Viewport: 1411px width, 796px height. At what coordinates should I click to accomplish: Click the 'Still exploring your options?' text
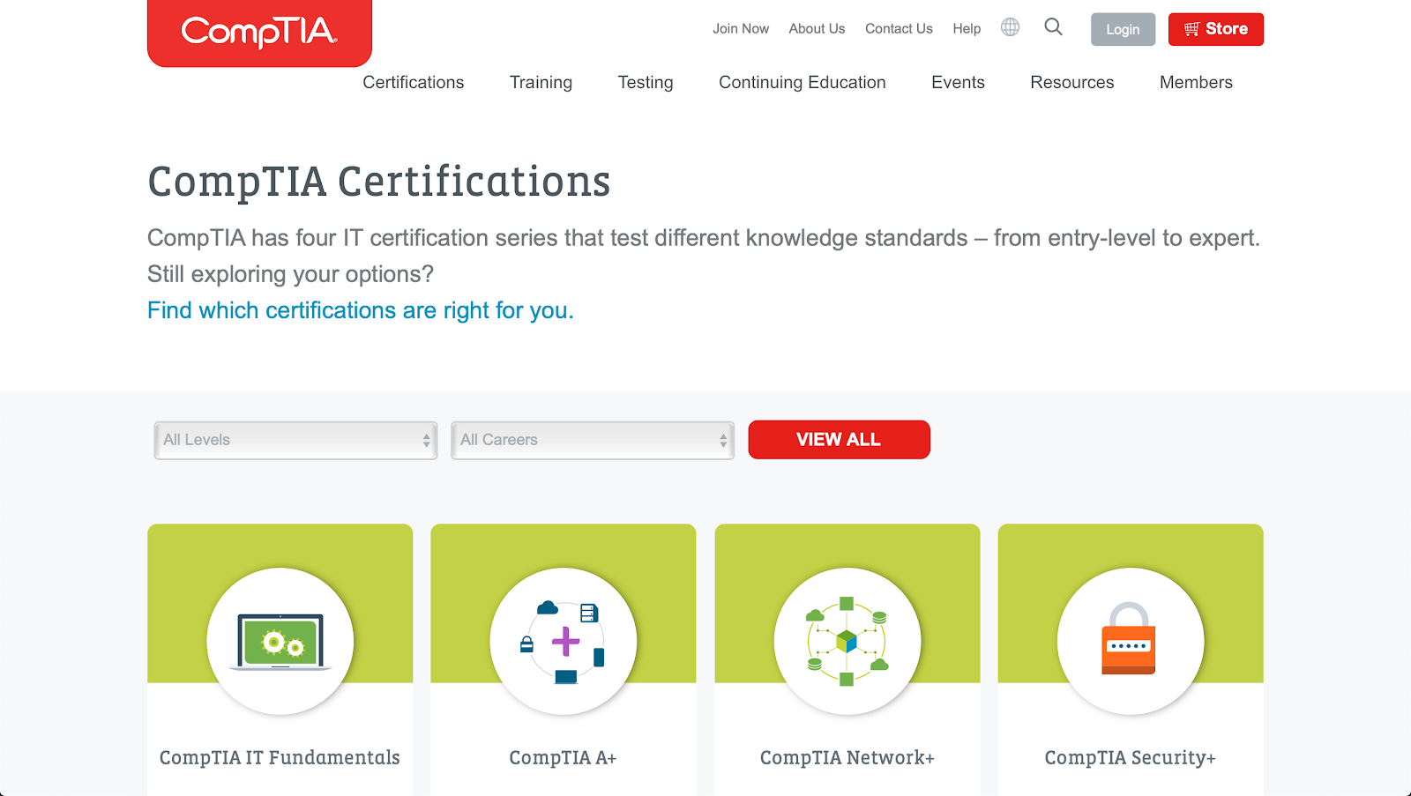point(290,274)
